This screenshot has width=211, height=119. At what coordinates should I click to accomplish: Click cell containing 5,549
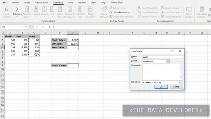click(x=22, y=55)
